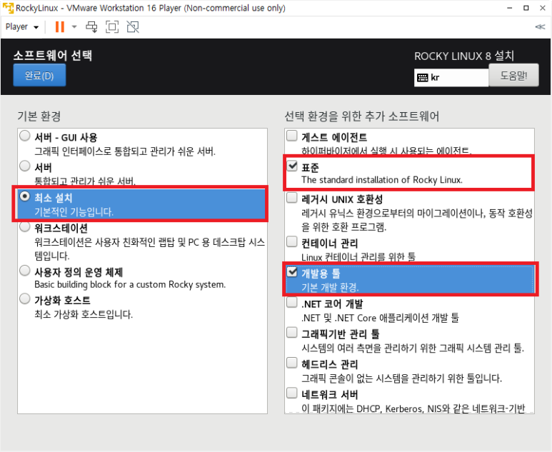This screenshot has width=552, height=452.
Task: Click the description '기본적인 기능입니다.'
Action: tap(74, 211)
